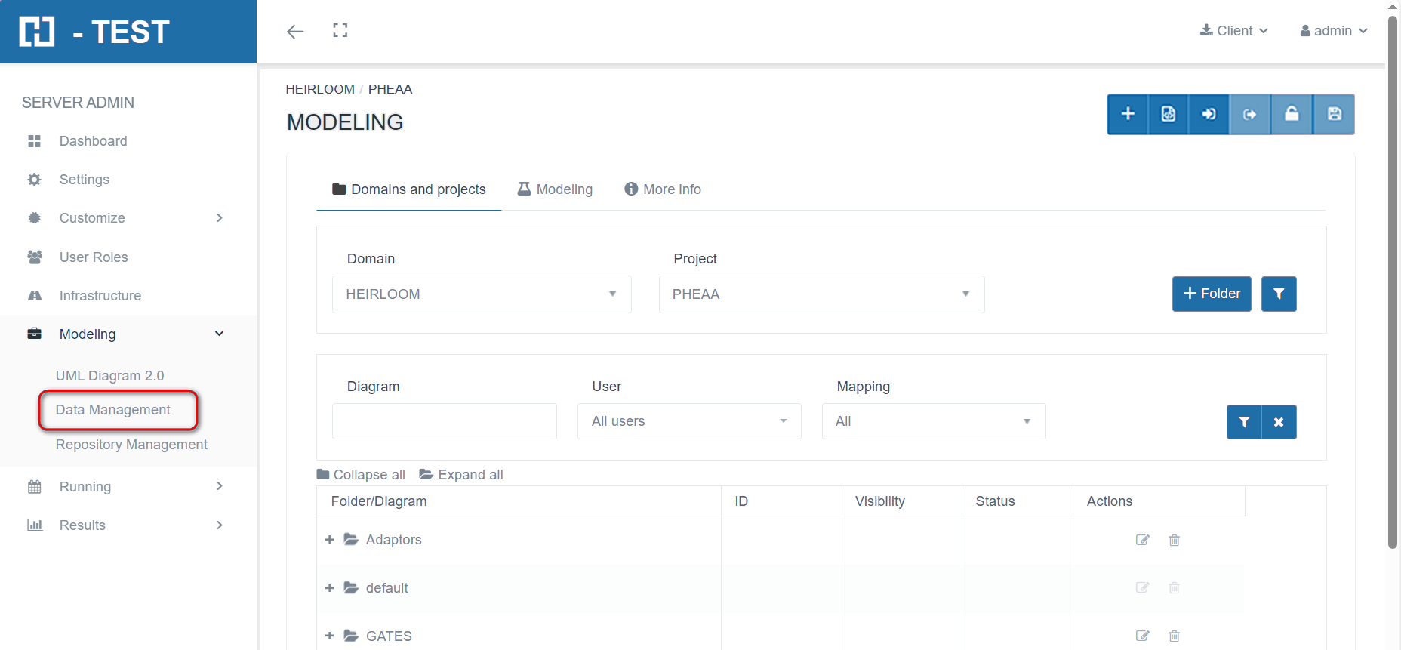Open the Domain dropdown showing HEIRLOOM
The width and height of the screenshot is (1401, 650).
click(482, 294)
